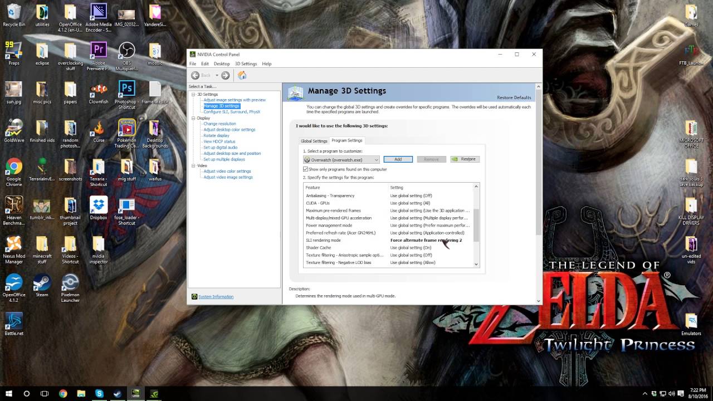Click the Forward arrow toolbar button
The width and height of the screenshot is (713, 401).
pos(225,75)
